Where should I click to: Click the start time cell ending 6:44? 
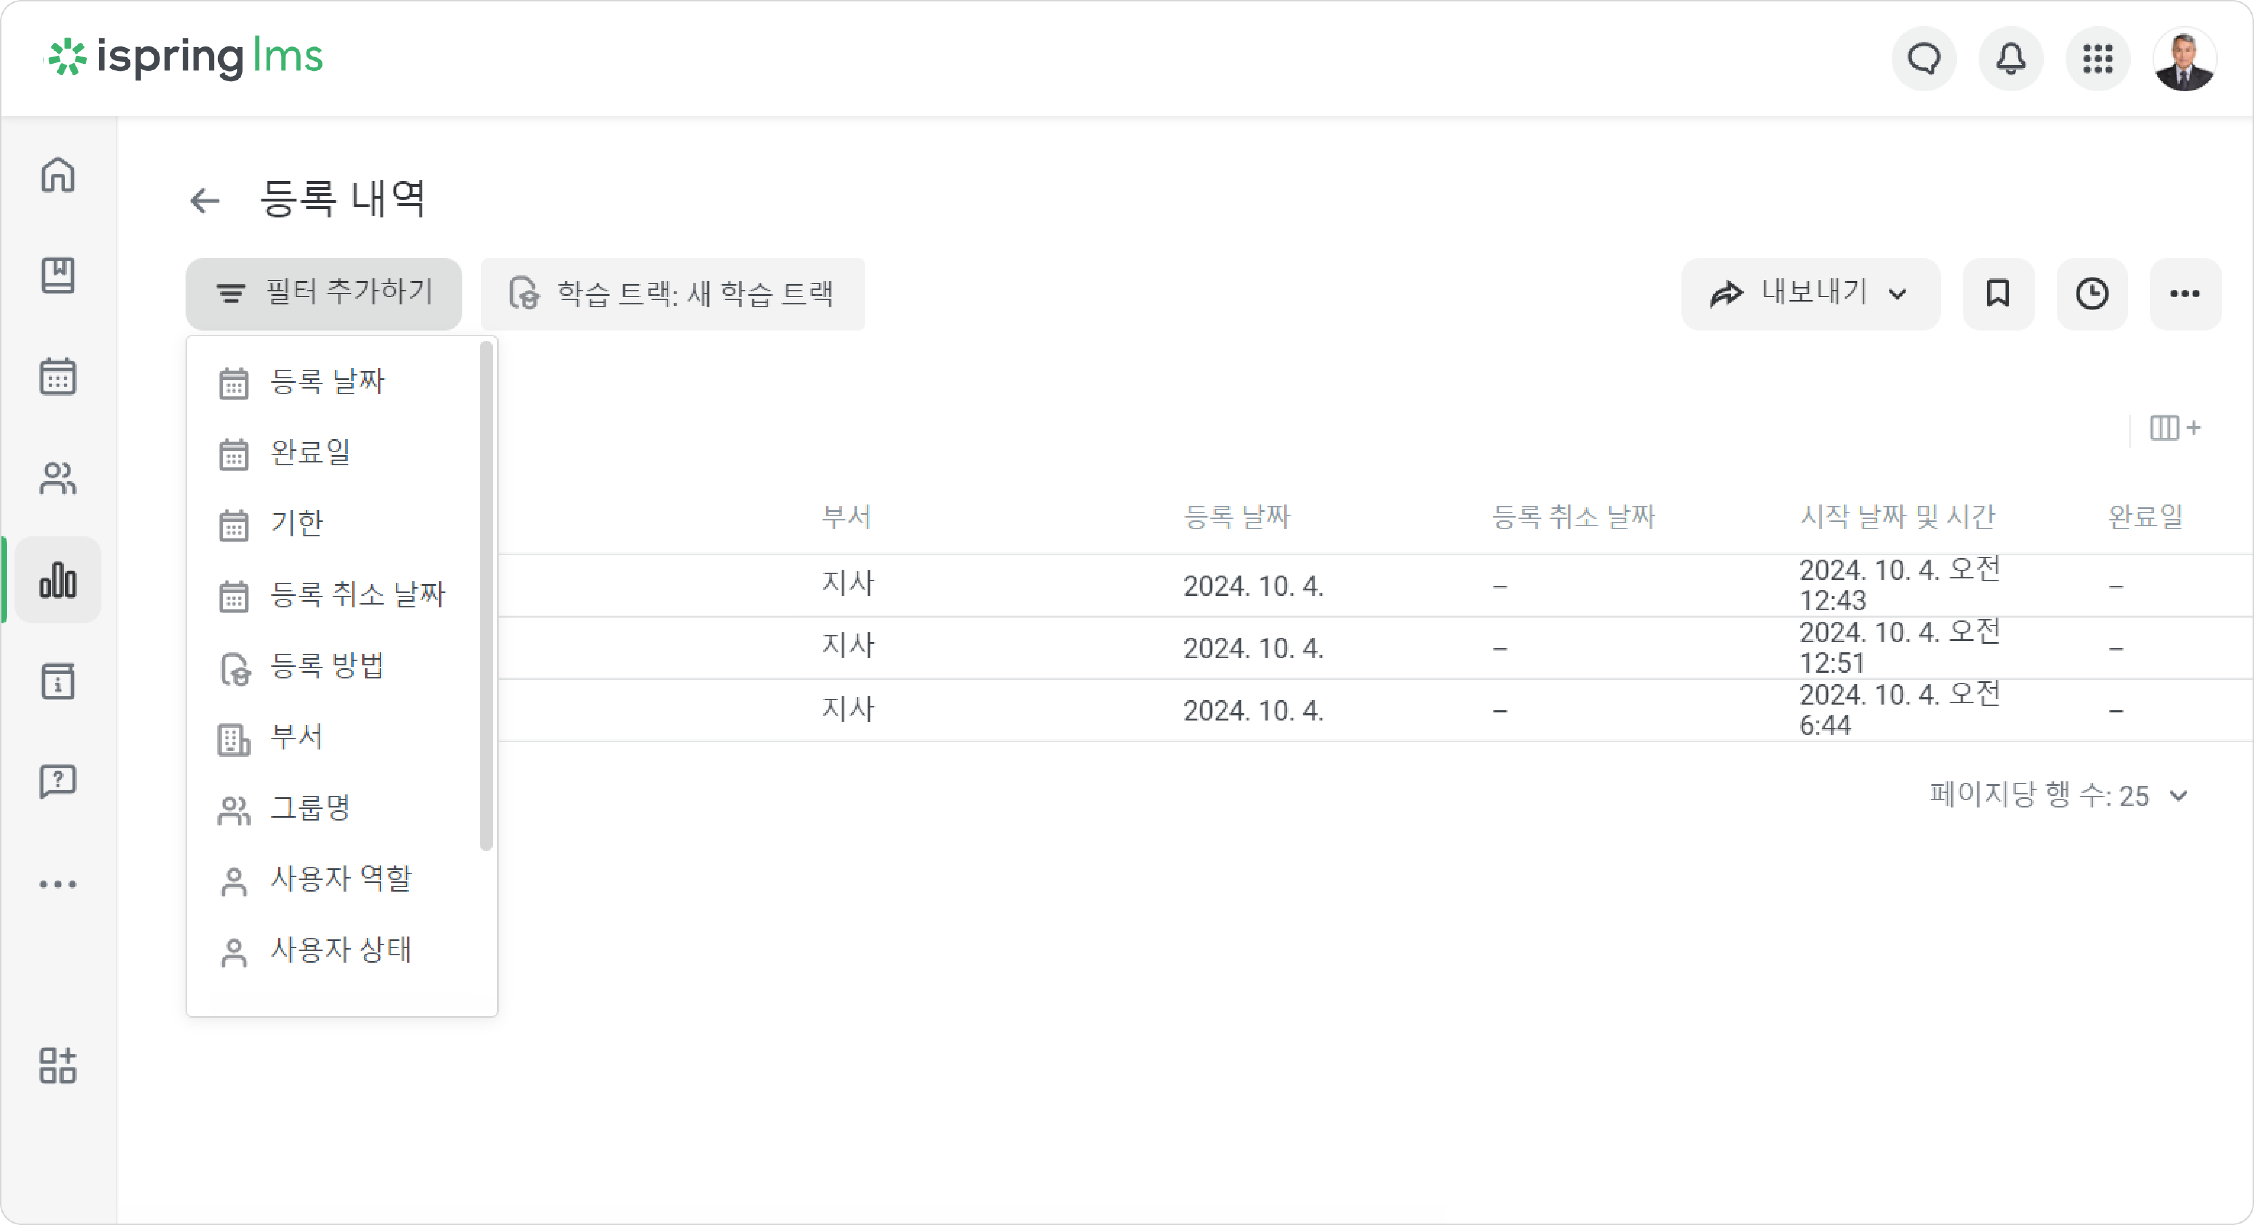point(1900,710)
